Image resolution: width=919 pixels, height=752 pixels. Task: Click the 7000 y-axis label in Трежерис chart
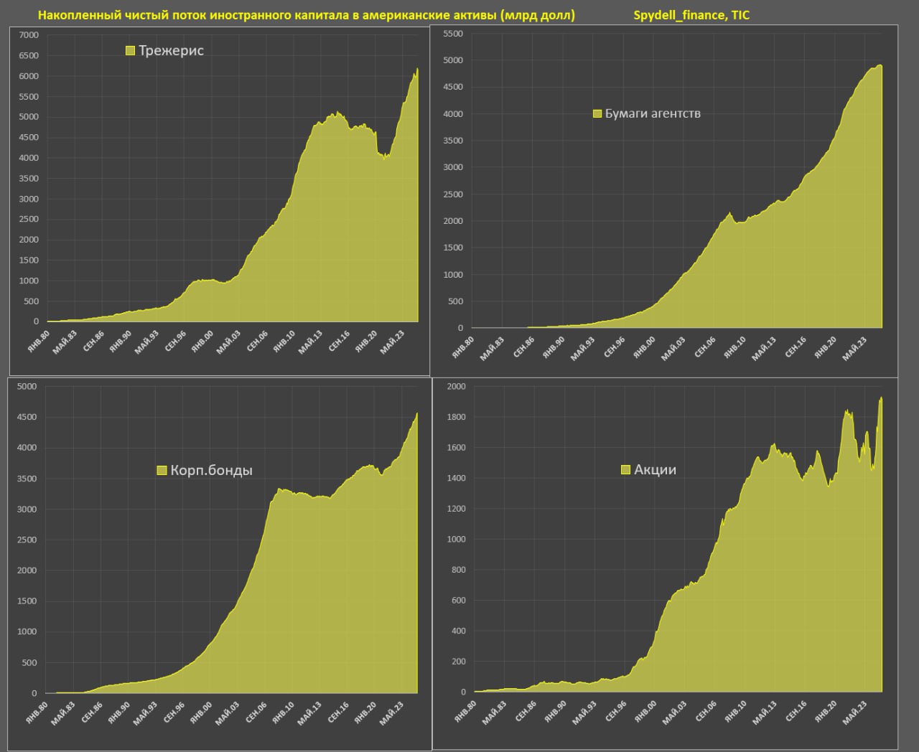[x=29, y=35]
